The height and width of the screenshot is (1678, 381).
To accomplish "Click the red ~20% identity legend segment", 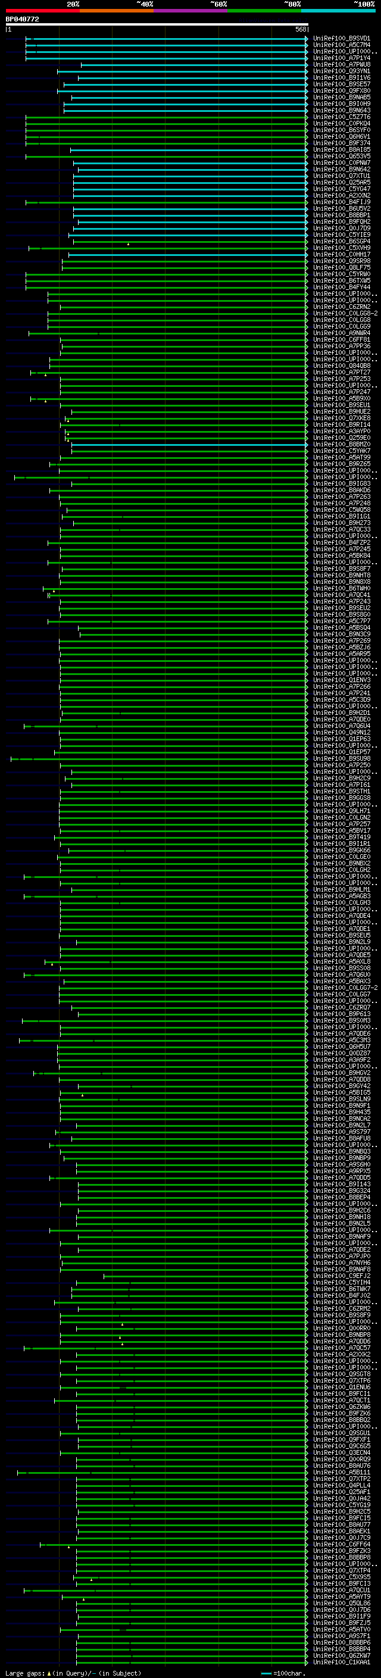I will (x=42, y=11).
